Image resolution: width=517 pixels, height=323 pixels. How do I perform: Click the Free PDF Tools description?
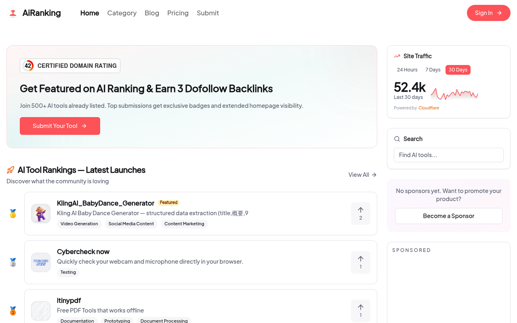(x=100, y=310)
